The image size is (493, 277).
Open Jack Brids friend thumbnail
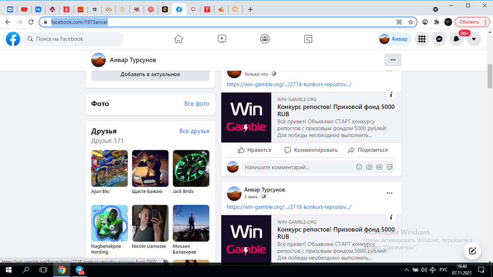pyautogui.click(x=191, y=168)
